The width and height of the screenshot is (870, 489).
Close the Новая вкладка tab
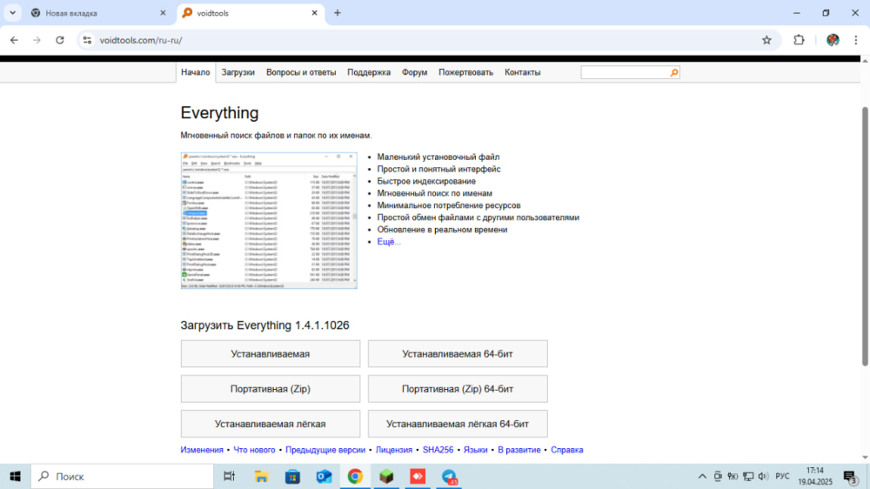pos(163,13)
